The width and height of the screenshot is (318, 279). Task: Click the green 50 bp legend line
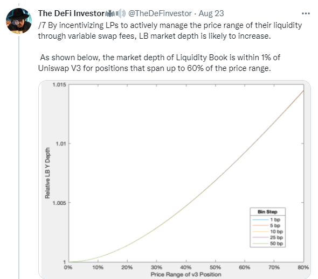(260, 244)
